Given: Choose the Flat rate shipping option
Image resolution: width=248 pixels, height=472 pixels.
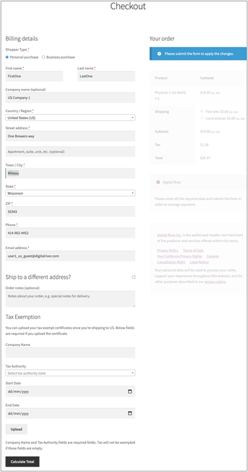Looking at the screenshot, I should [202, 111].
